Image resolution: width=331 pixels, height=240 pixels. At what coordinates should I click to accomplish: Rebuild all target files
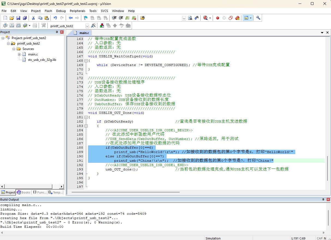[x=18, y=26]
